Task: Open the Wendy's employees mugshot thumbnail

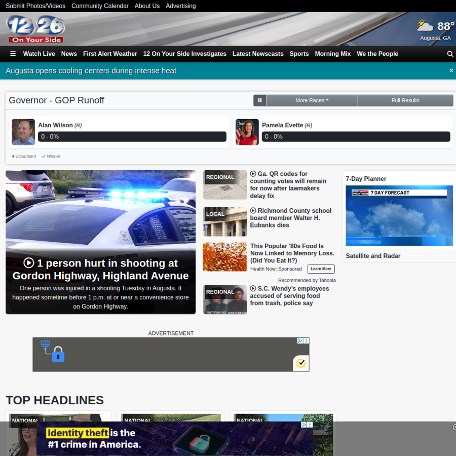Action: pyautogui.click(x=225, y=299)
